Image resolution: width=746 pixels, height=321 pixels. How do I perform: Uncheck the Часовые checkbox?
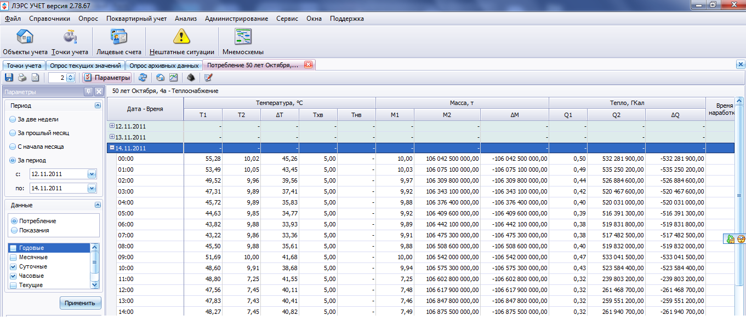[x=13, y=276]
